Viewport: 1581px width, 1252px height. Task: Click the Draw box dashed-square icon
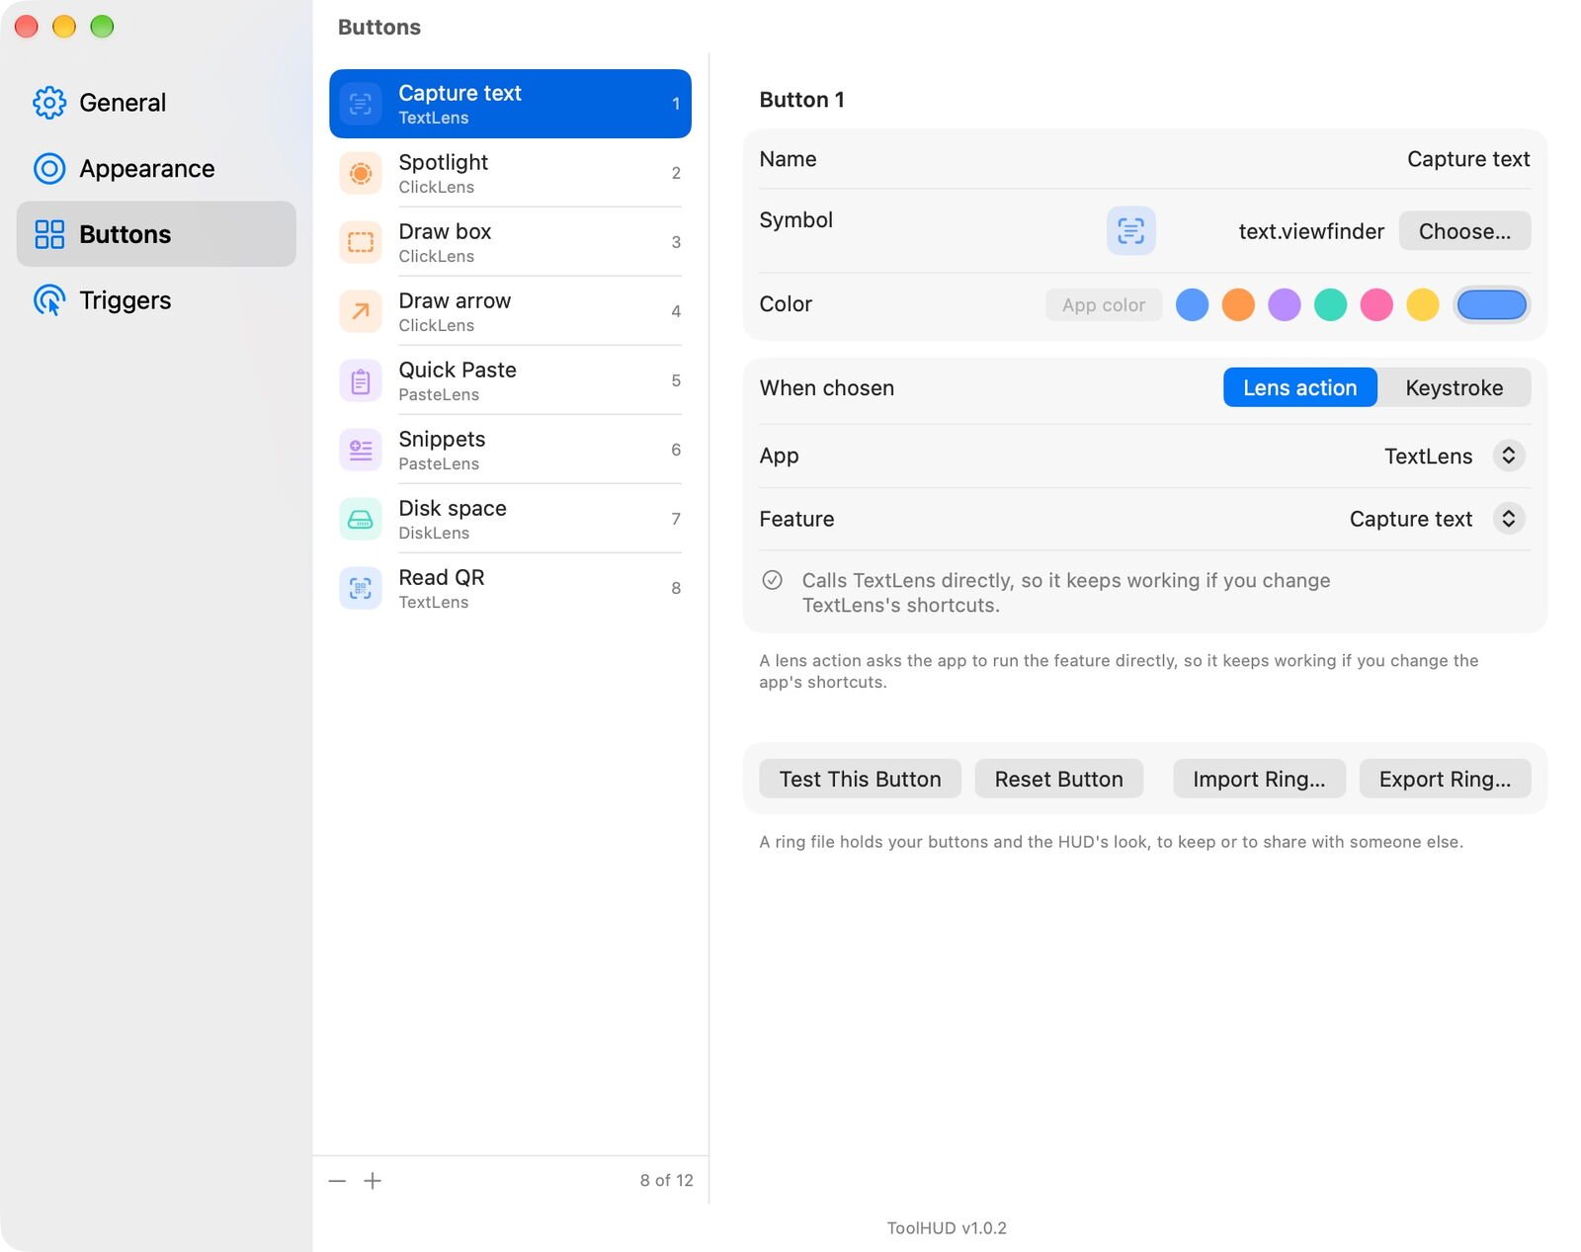[361, 242]
